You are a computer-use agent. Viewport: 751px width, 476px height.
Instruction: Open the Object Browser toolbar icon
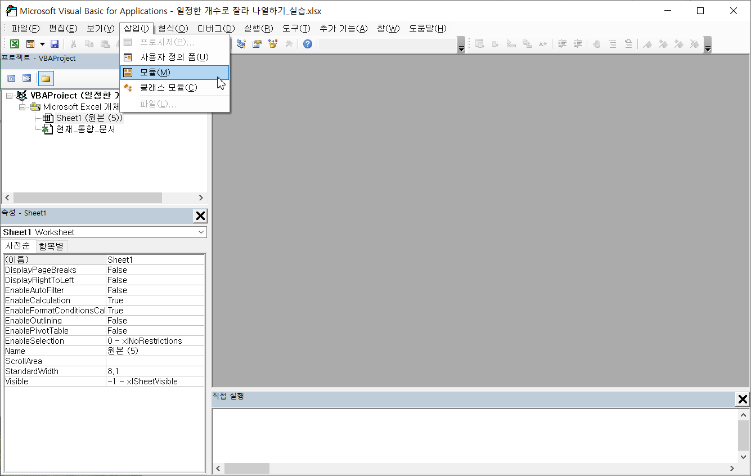pyautogui.click(x=273, y=44)
